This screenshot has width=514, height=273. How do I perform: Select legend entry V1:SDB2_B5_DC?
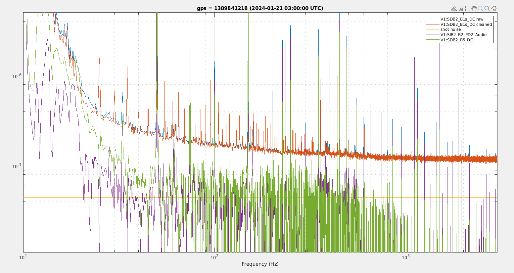pos(456,40)
